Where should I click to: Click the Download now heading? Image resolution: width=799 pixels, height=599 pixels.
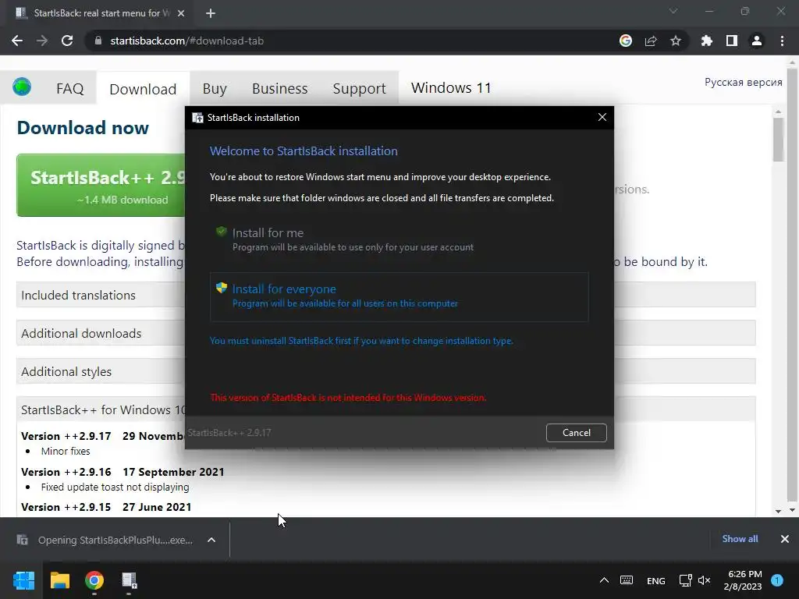pyautogui.click(x=83, y=127)
